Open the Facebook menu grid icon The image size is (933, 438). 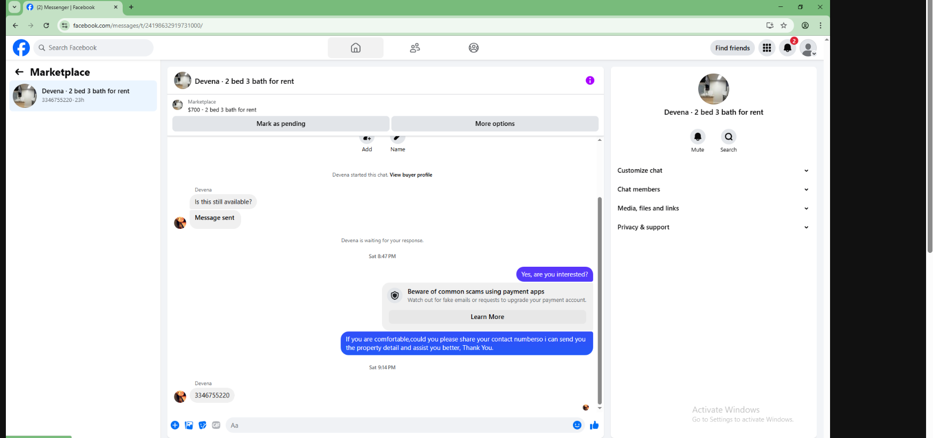click(767, 47)
